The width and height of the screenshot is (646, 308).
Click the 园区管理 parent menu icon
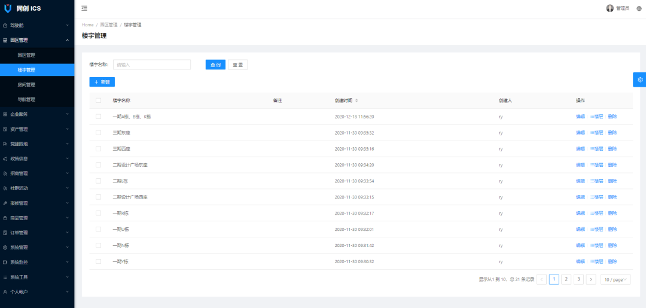5,40
